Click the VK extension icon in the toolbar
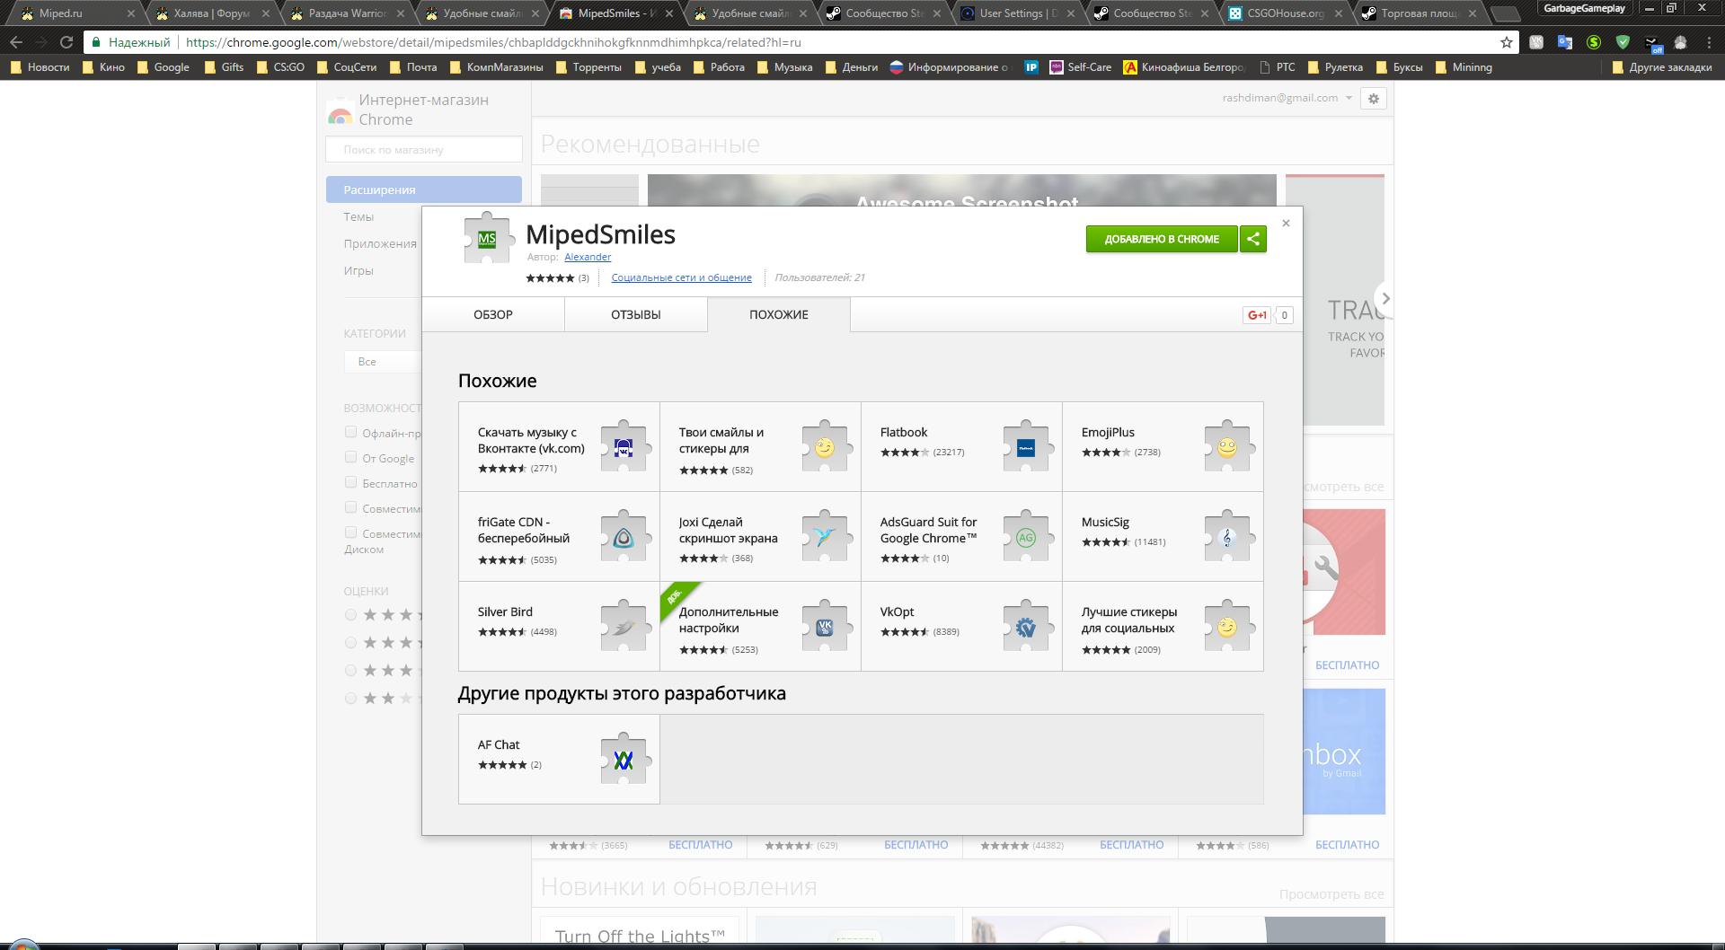The height and width of the screenshot is (950, 1725). tap(1536, 42)
